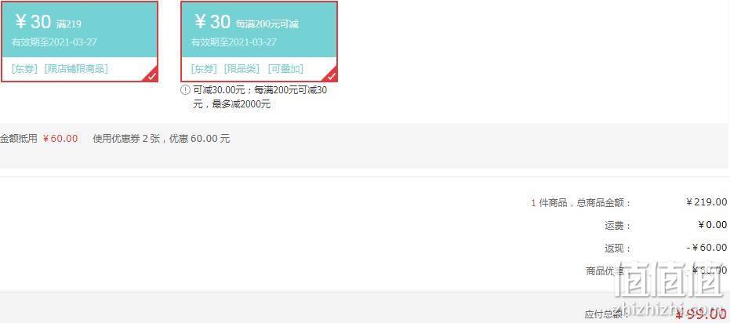Click the [可叠加] tag
This screenshot has width=730, height=323.
[285, 69]
